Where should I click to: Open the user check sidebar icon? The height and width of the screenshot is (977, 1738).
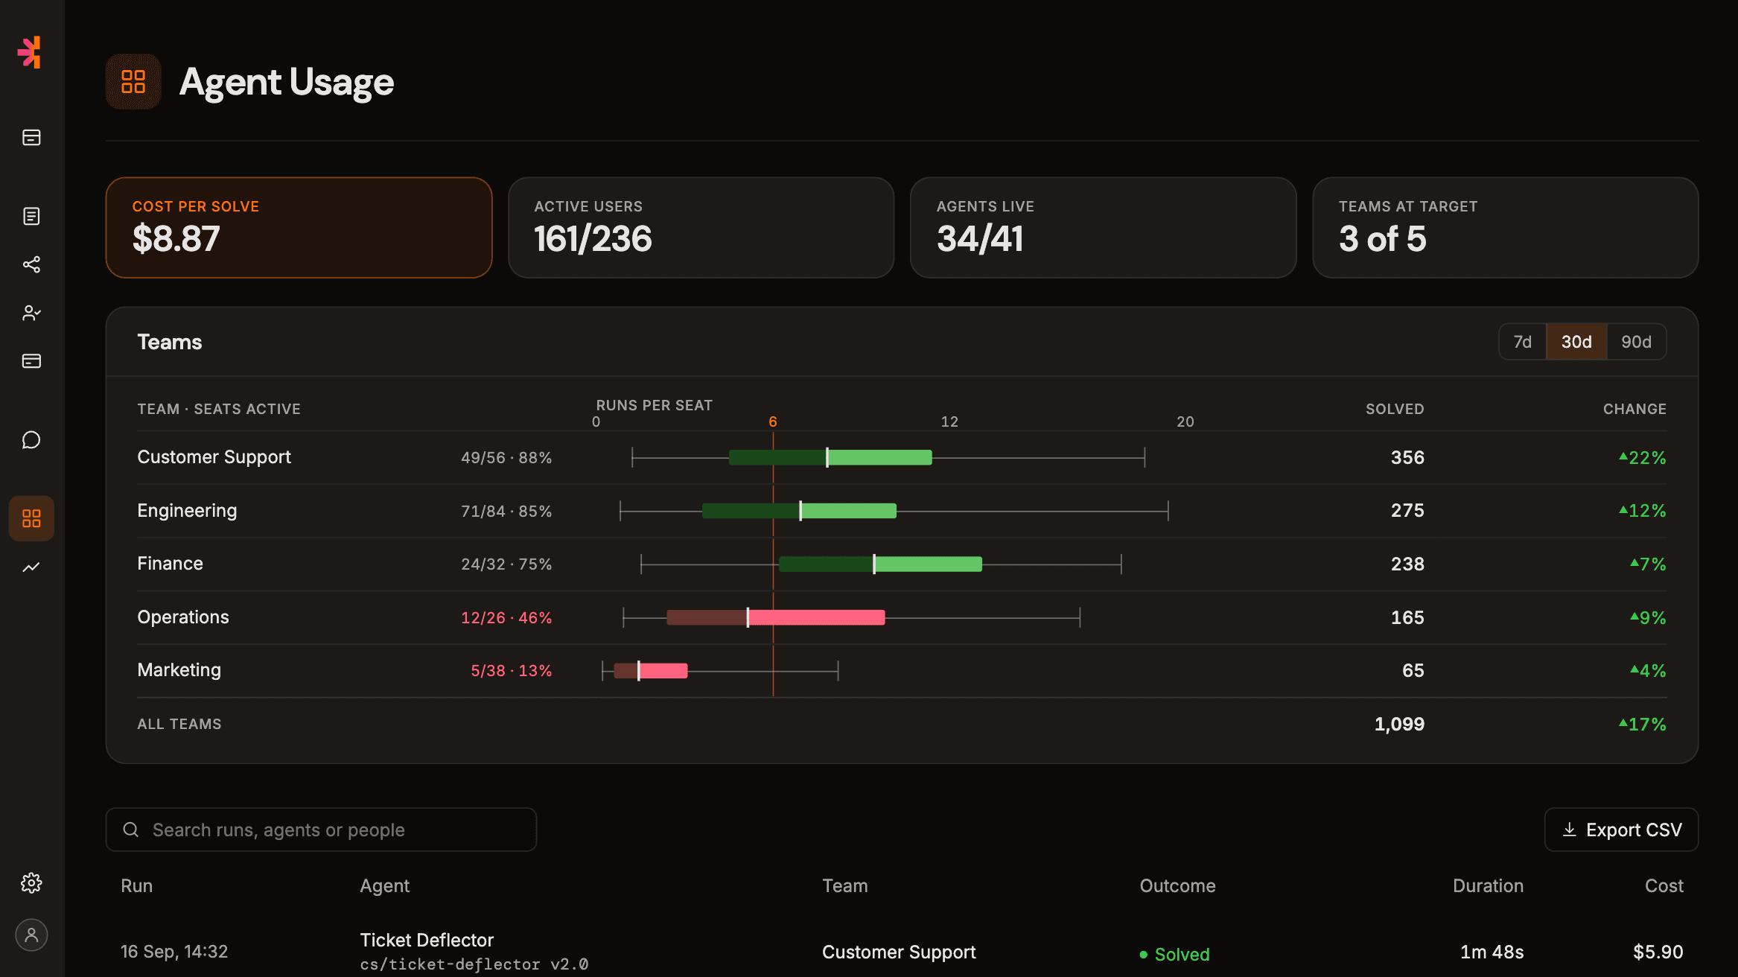pos(31,313)
